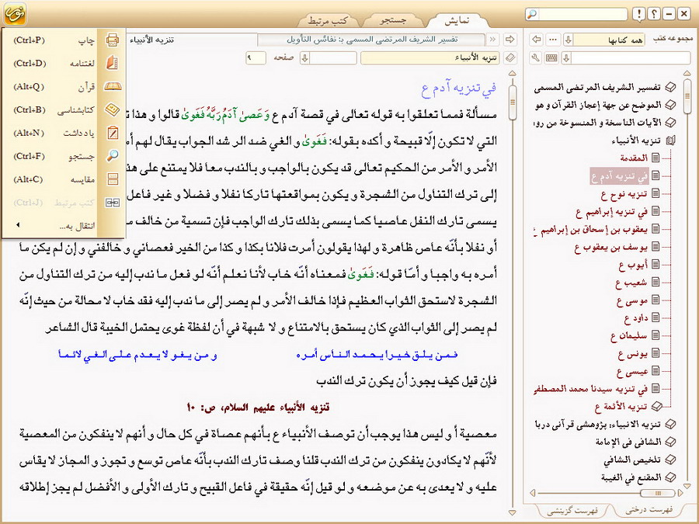Click the top search input field
699x524 pixels.
point(582,14)
